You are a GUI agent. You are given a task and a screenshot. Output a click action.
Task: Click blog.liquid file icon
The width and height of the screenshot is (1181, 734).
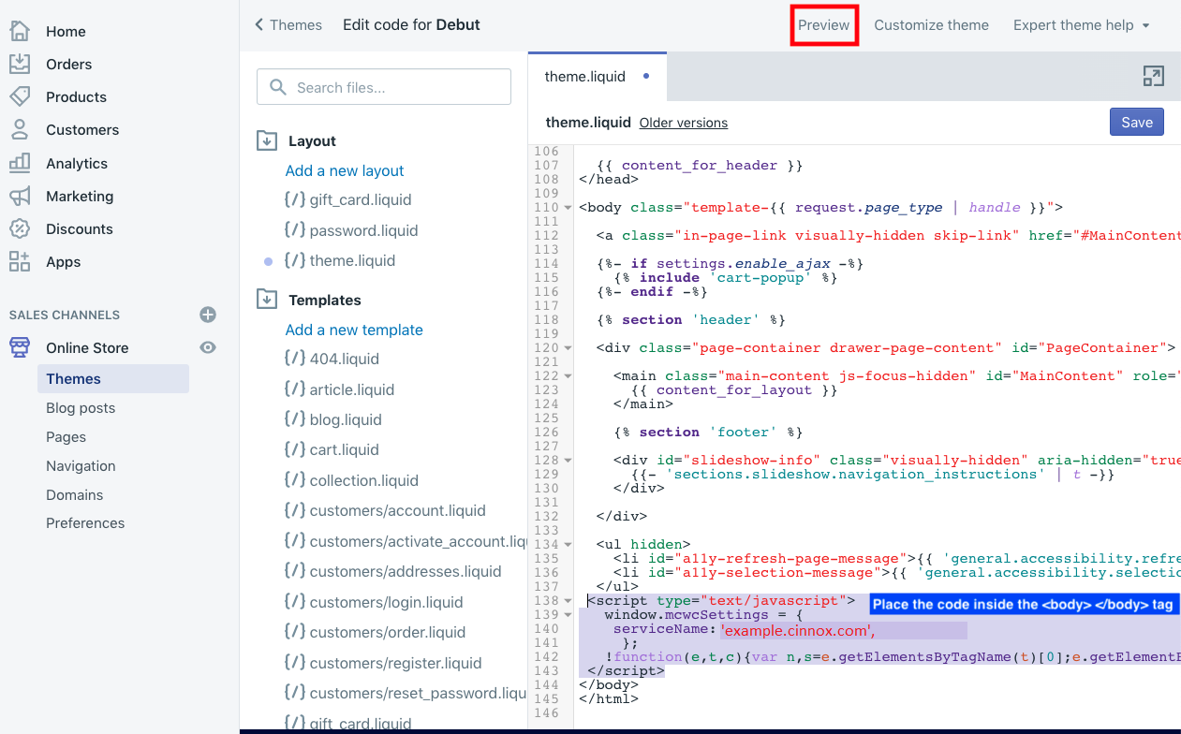294,419
